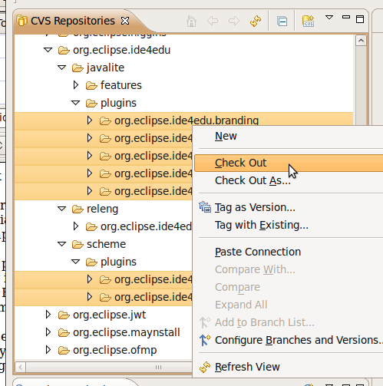Click the releng folder icon
Screen dimensions: 383x386
point(78,209)
